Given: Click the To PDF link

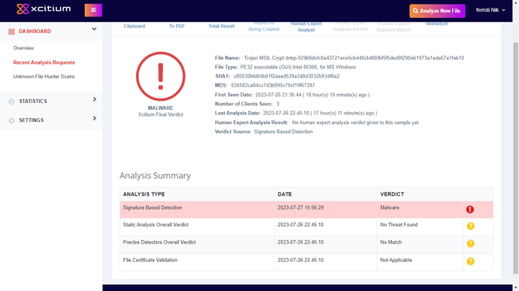Looking at the screenshot, I should coord(177,26).
